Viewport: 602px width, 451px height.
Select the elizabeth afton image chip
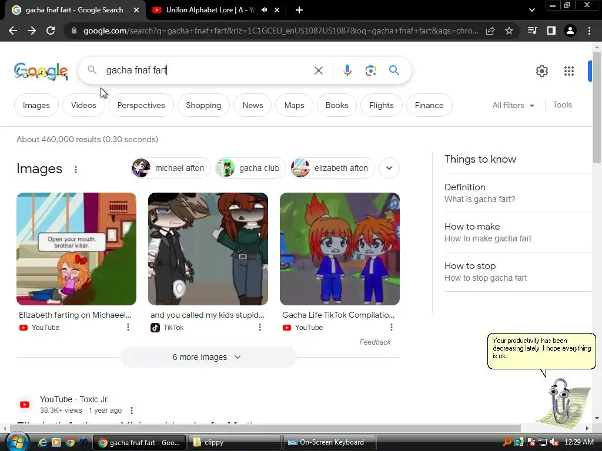tap(333, 168)
